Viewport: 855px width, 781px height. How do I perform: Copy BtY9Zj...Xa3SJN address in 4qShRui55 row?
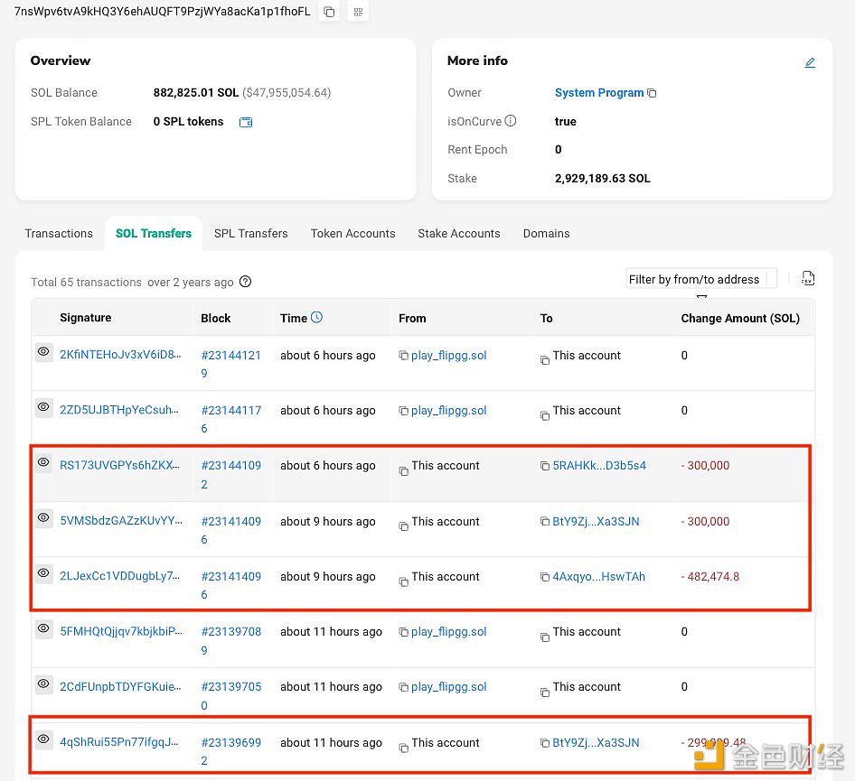tap(545, 743)
